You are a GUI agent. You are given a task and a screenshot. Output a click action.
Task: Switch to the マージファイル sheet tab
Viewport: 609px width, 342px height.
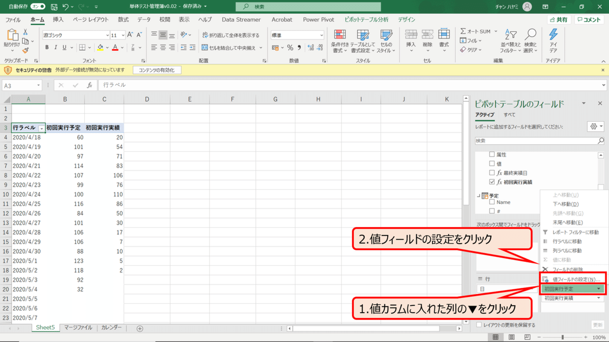(x=79, y=328)
